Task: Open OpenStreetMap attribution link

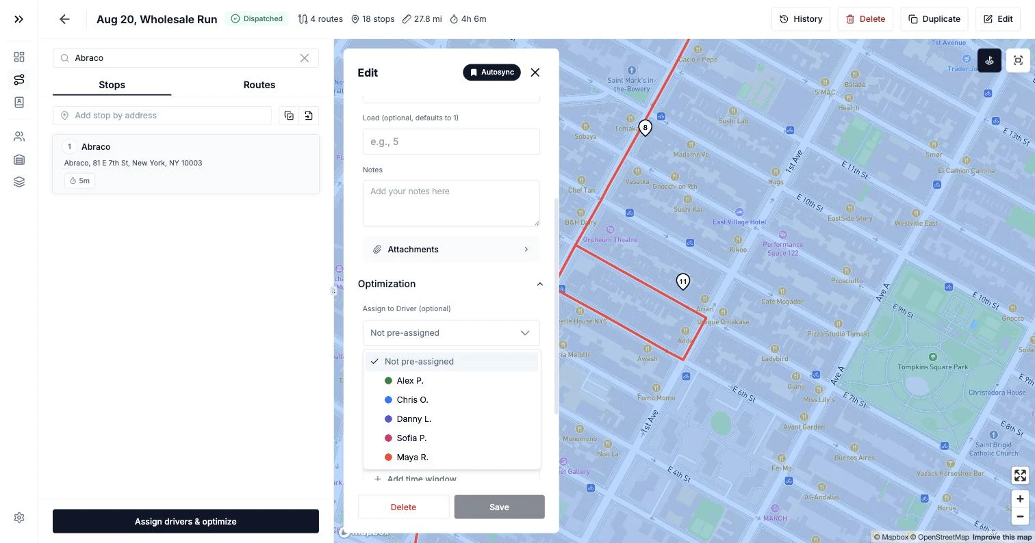Action: pyautogui.click(x=940, y=538)
